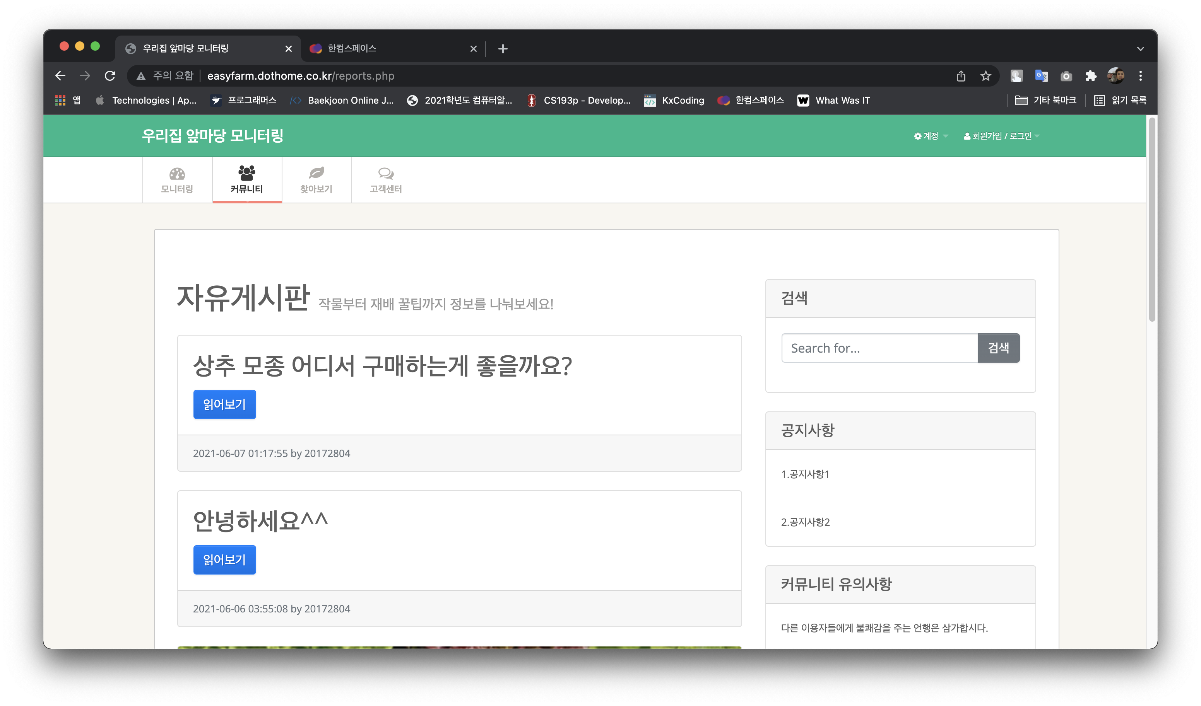Open the Baekjoon Online Judge bookmark icon
This screenshot has height=706, width=1201.
[x=296, y=100]
